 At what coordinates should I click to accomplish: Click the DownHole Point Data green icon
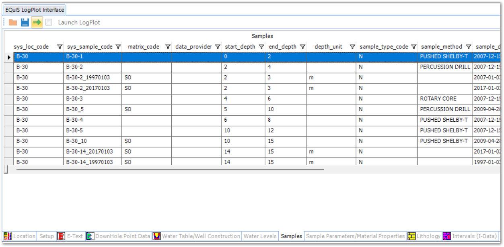pyautogui.click(x=90, y=237)
